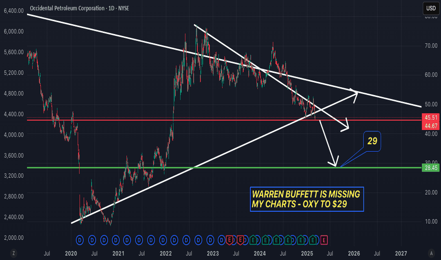Select the WARREN BUFFETT IS MISSING text note
Image resolution: width=441 pixels, height=260 pixels.
(x=307, y=199)
